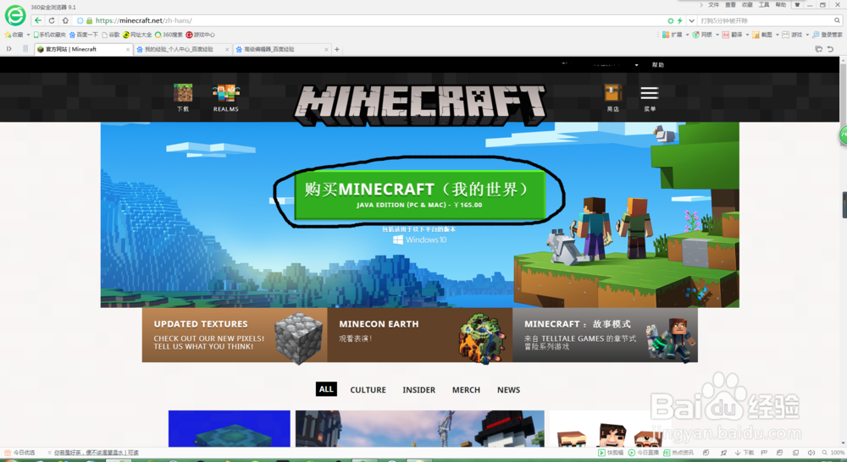This screenshot has width=847, height=462.
Task: Open the 文件 menu
Action: coord(713,5)
